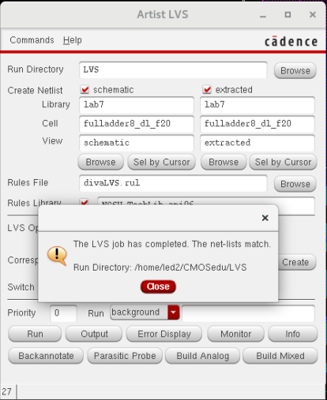
Task: Click the Rules File field divaLVS.rul
Action: [173, 183]
